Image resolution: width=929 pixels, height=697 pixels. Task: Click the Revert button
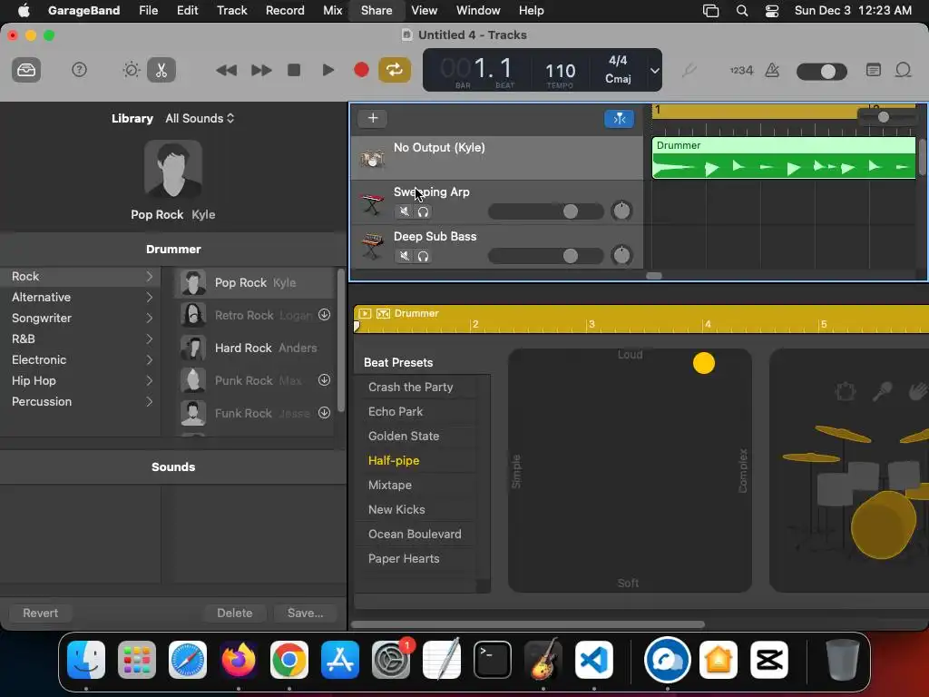pyautogui.click(x=40, y=613)
